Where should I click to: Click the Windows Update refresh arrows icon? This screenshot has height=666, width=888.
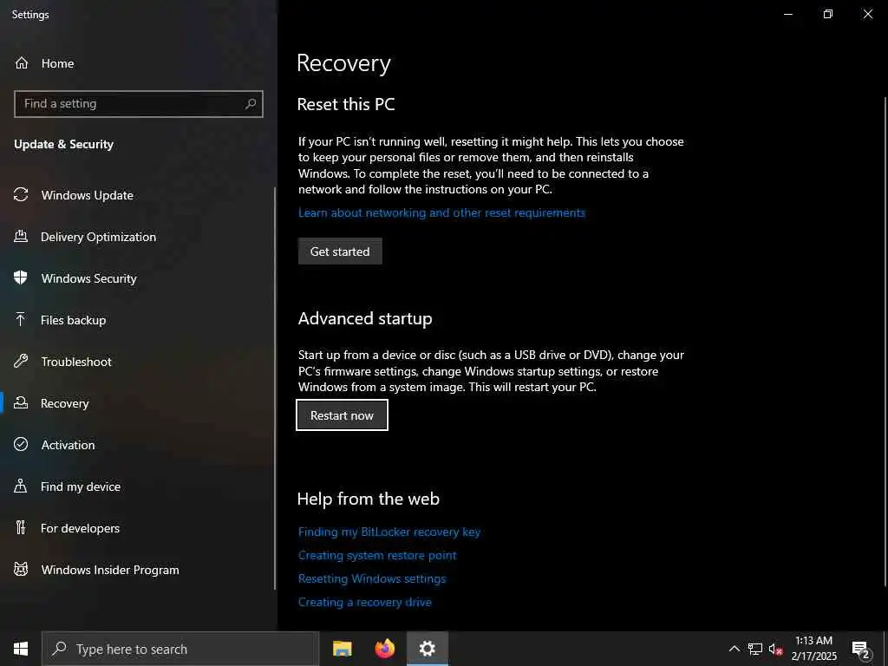(x=21, y=195)
